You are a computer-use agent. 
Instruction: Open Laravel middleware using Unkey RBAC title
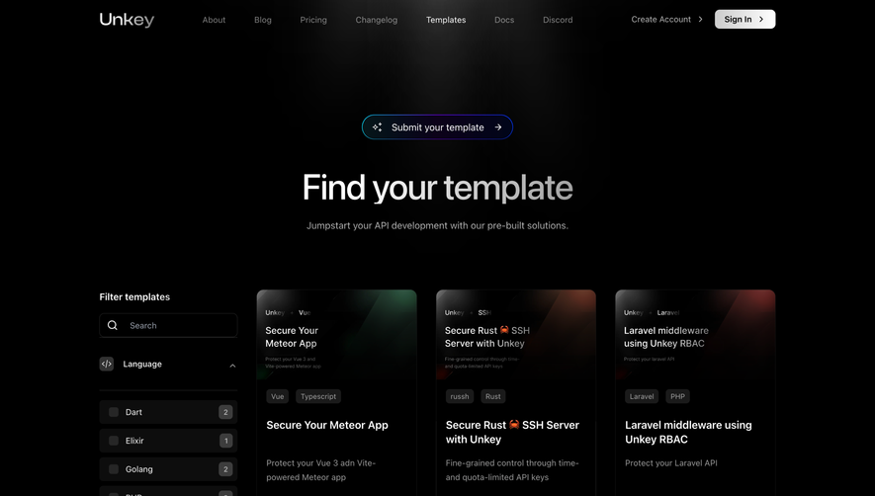pos(688,432)
